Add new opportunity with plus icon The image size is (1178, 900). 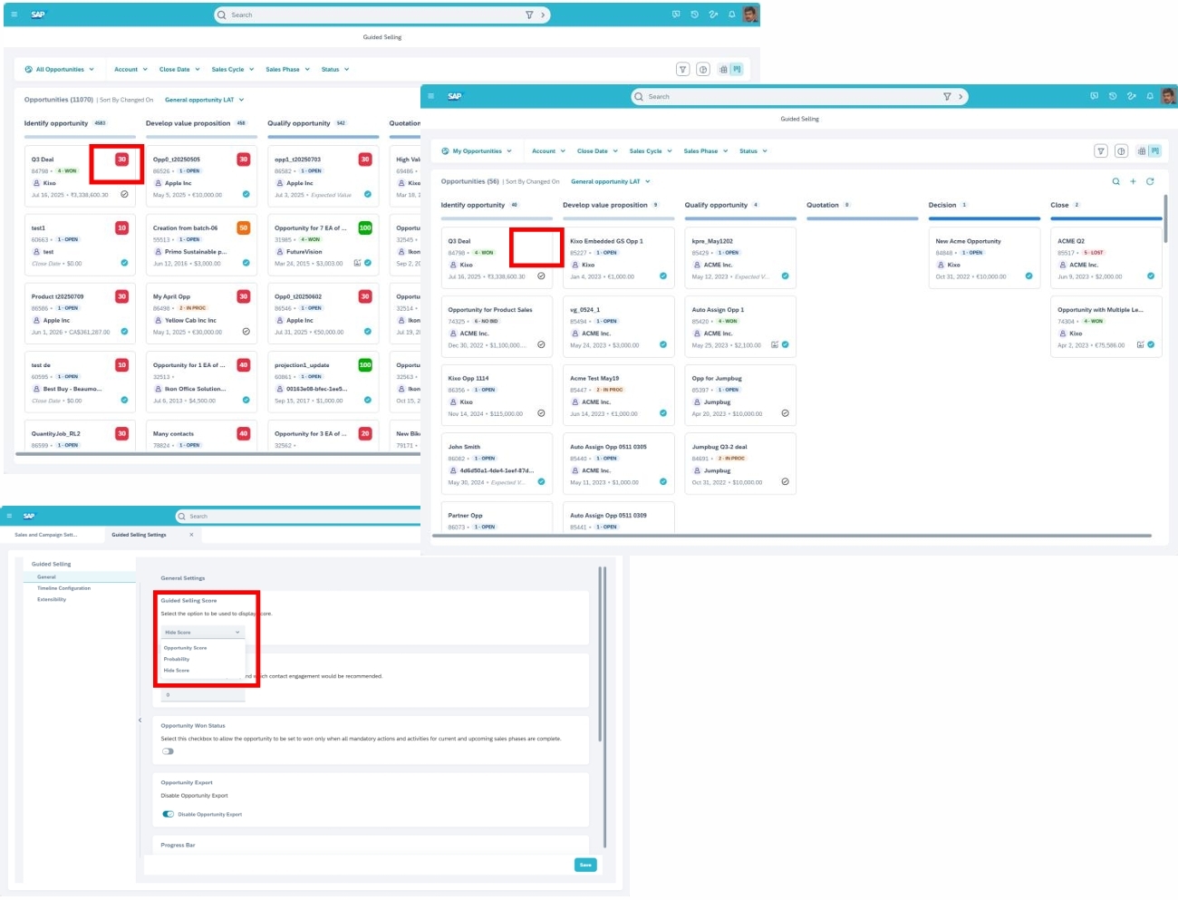tap(1133, 181)
